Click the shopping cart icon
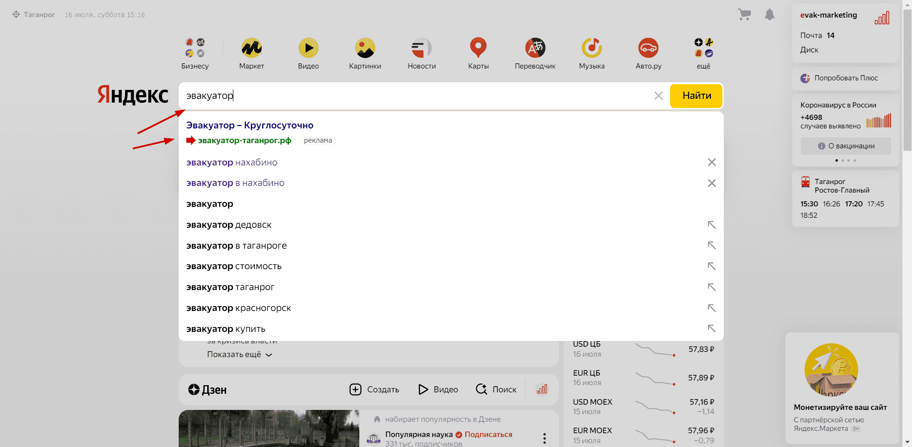The height and width of the screenshot is (447, 912). [744, 15]
